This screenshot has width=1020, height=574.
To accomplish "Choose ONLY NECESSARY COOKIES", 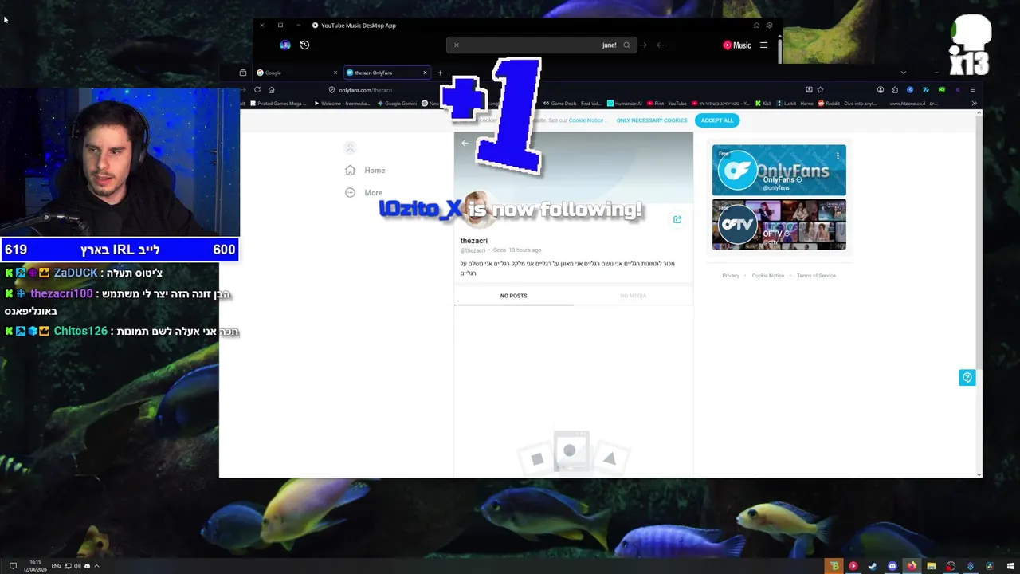I will [x=652, y=120].
